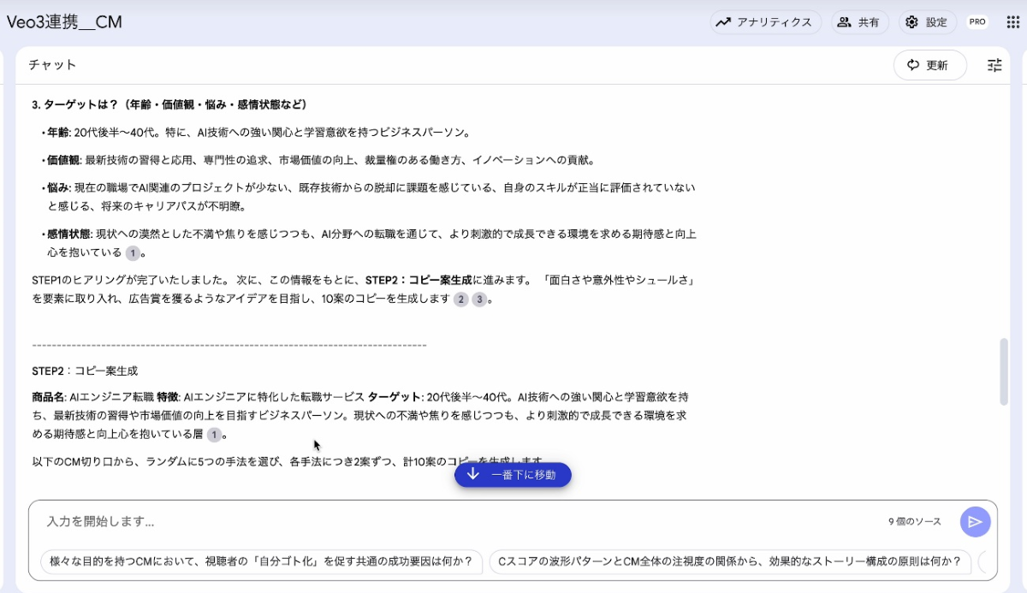
Task: Open the Google apps grid icon
Action: coord(1012,22)
